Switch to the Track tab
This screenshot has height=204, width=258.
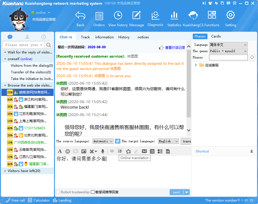coord(85,37)
